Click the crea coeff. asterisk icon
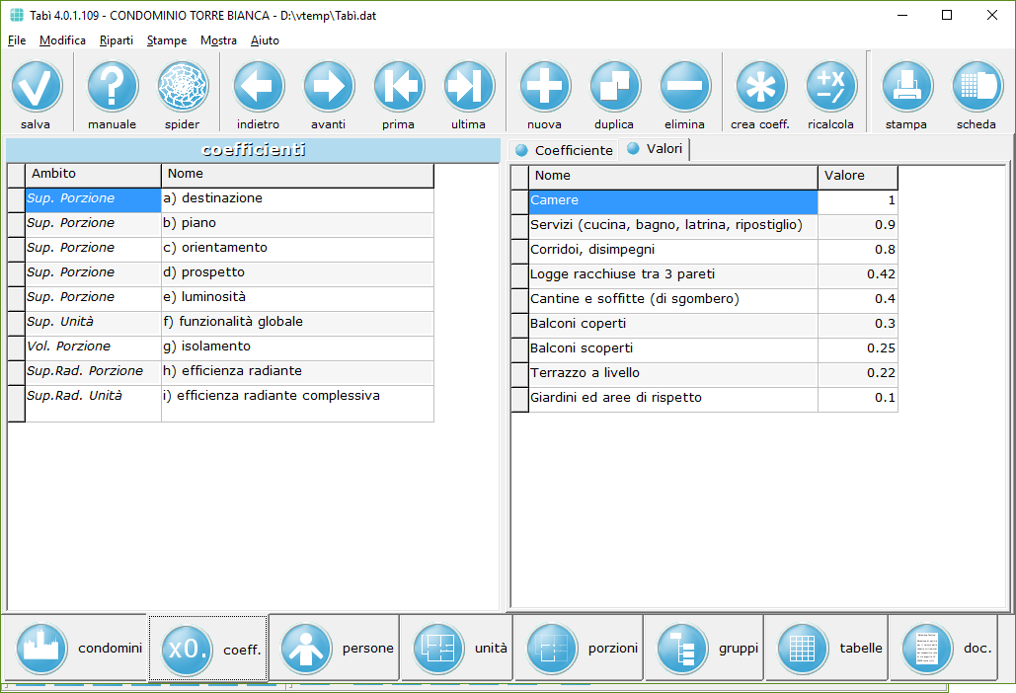Viewport: 1016px width, 693px height. (x=760, y=88)
